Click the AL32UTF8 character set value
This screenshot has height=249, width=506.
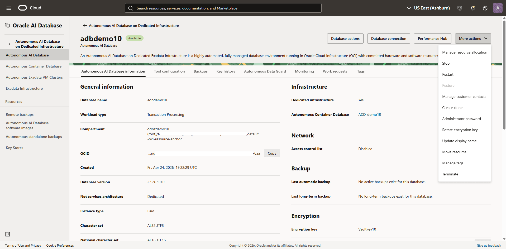pyautogui.click(x=155, y=226)
